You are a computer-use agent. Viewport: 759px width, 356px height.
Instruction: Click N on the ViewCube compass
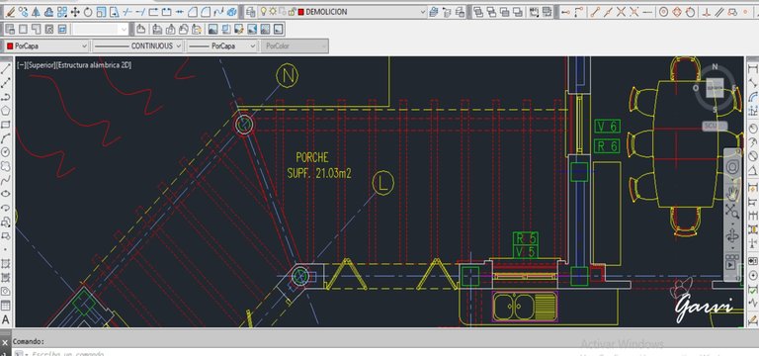tap(715, 68)
